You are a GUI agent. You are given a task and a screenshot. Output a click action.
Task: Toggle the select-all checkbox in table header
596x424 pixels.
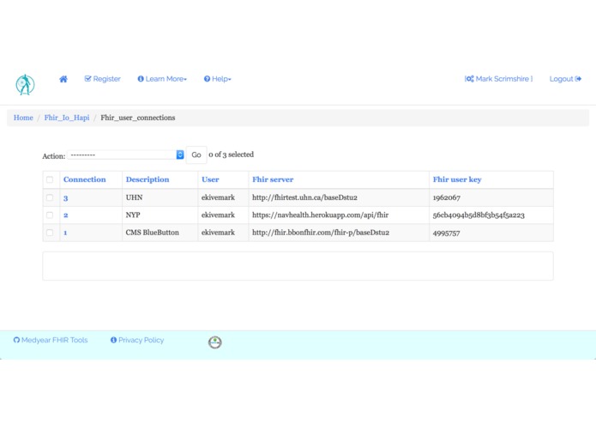point(50,179)
